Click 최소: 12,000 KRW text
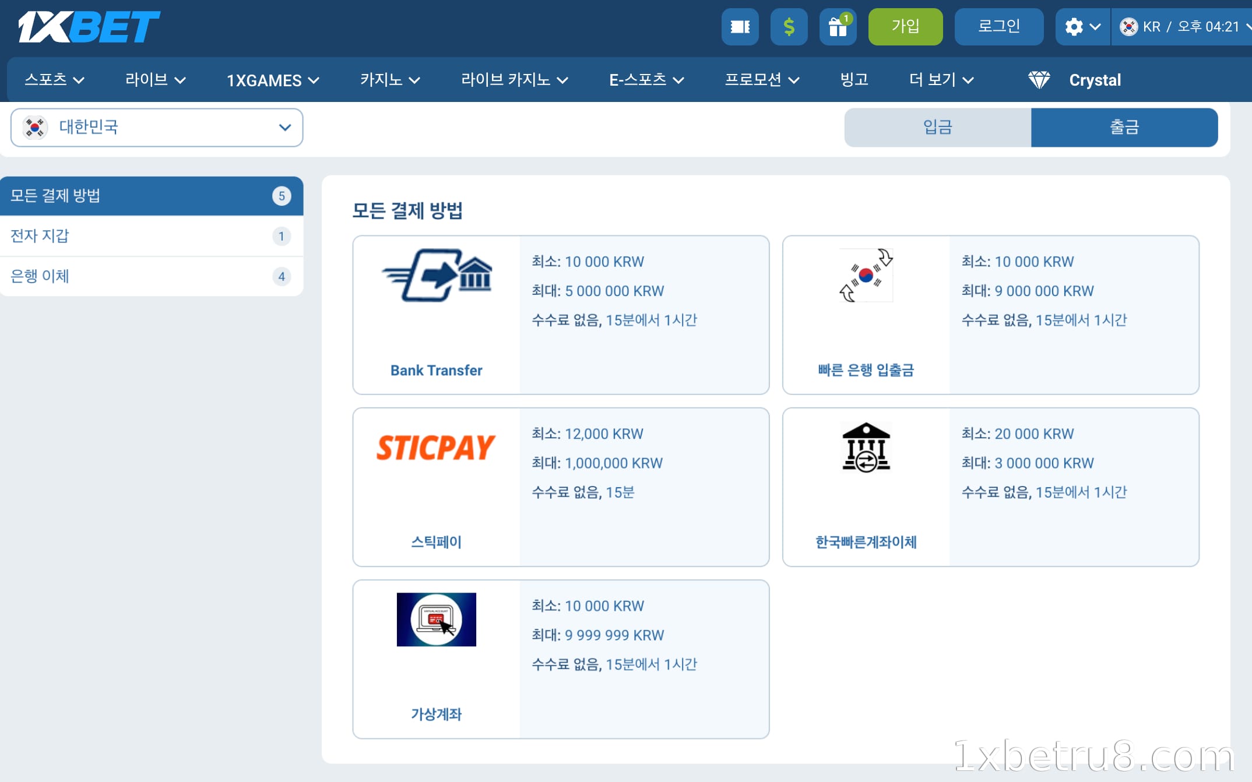Screen dimensions: 1252x782 588,434
